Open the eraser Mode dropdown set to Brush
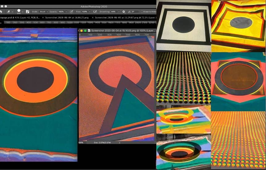This screenshot has width=266, height=170. click(x=43, y=12)
